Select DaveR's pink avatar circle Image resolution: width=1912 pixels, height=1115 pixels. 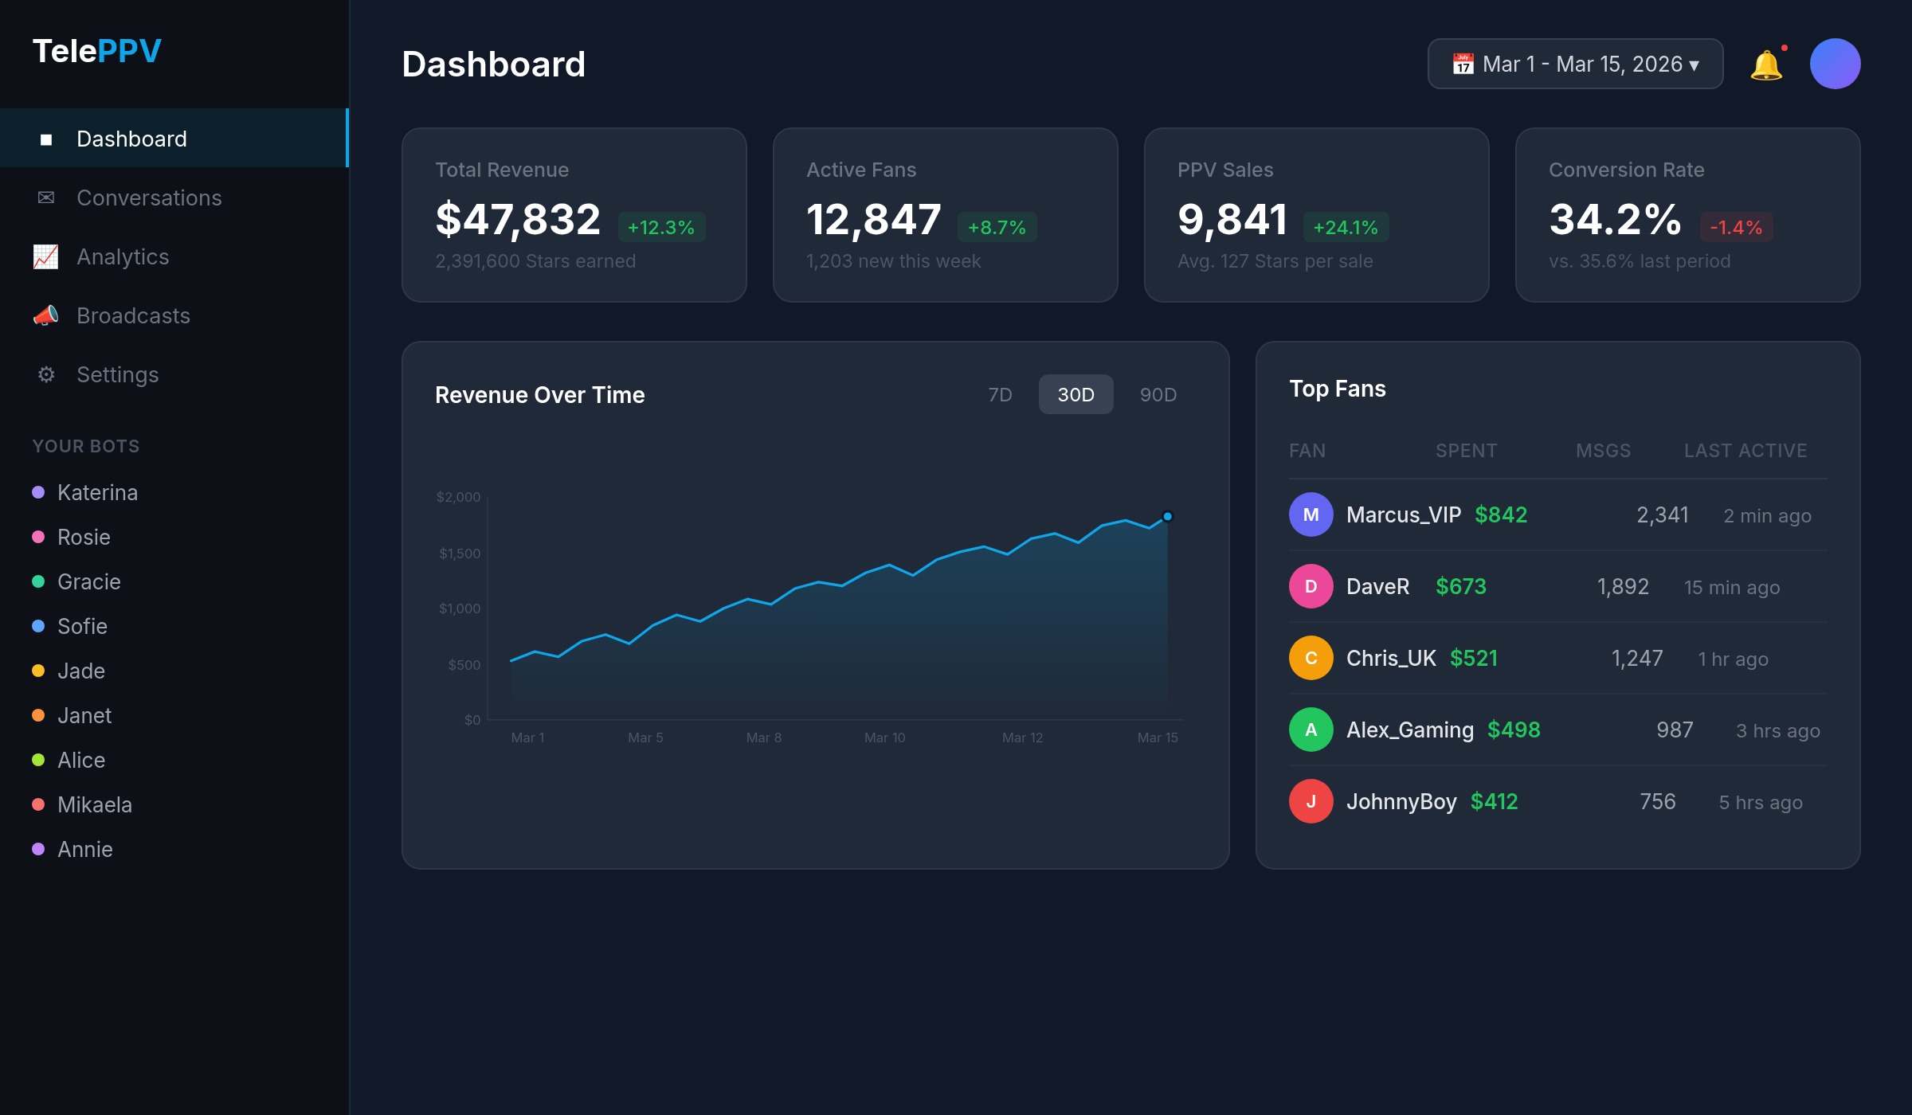tap(1311, 586)
